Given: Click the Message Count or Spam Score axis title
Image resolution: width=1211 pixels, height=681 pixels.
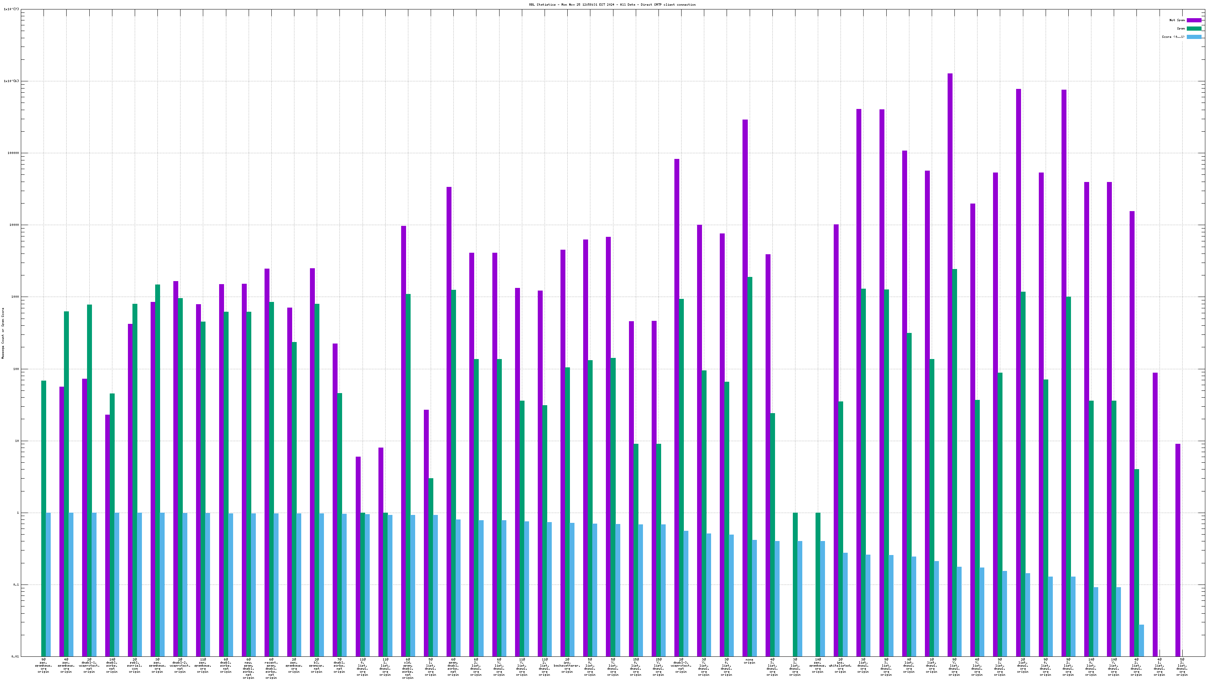Looking at the screenshot, I should pyautogui.click(x=3, y=333).
